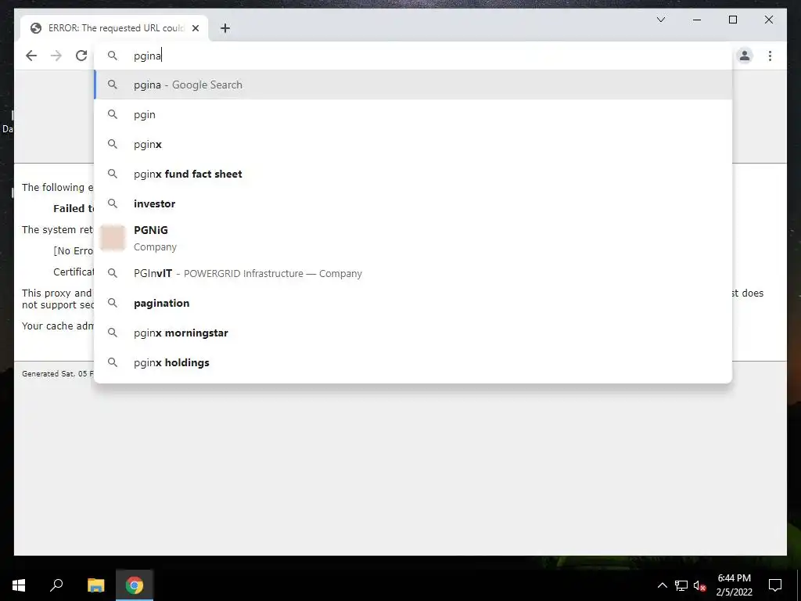The image size is (801, 601).
Task: Choose PGInvIT POWERGRID Infrastructure suggestion
Action: click(x=413, y=273)
